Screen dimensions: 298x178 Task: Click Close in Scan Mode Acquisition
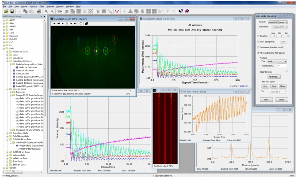282,100
